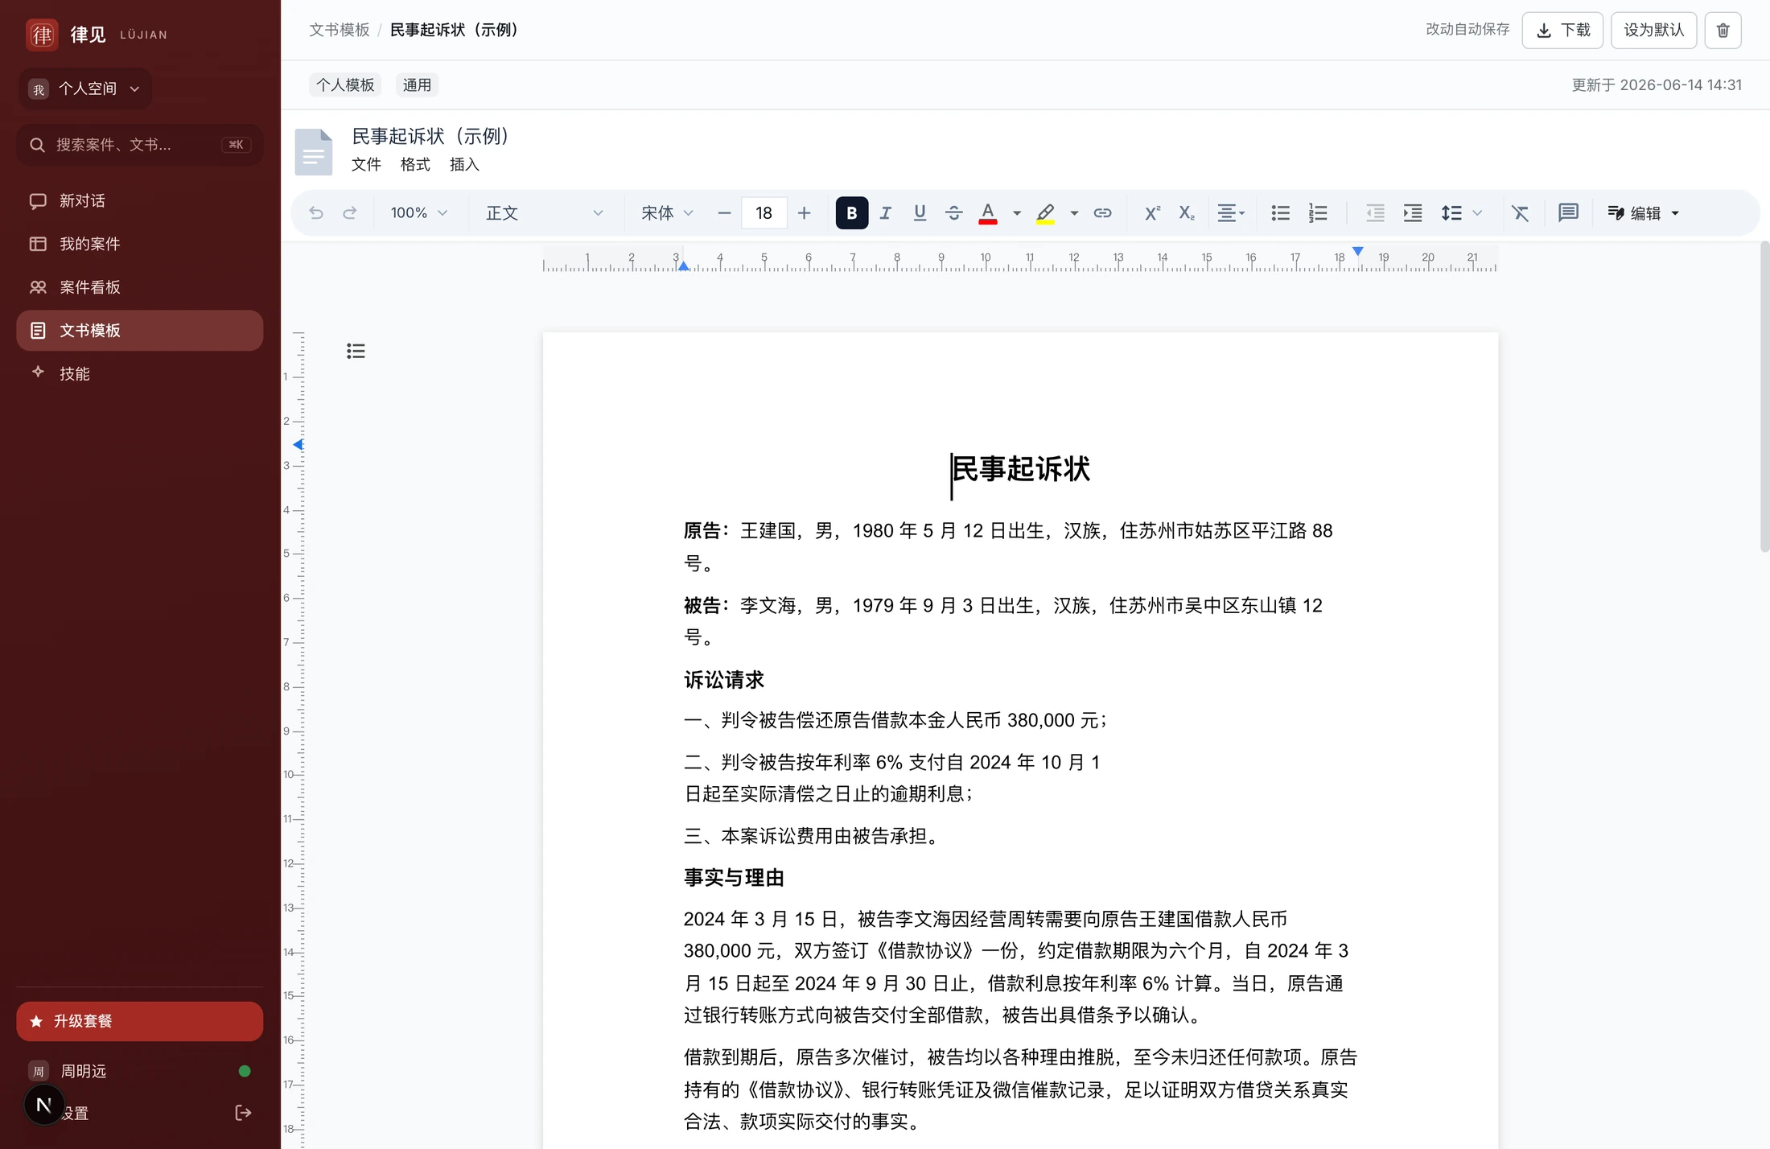The height and width of the screenshot is (1149, 1770).
Task: Increase font size with plus button
Action: point(804,213)
